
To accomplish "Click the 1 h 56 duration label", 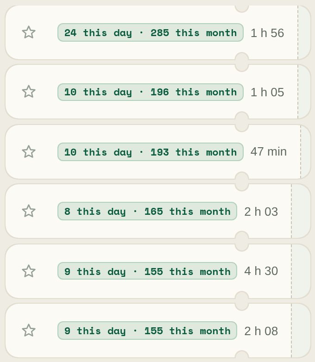I will coord(267,33).
